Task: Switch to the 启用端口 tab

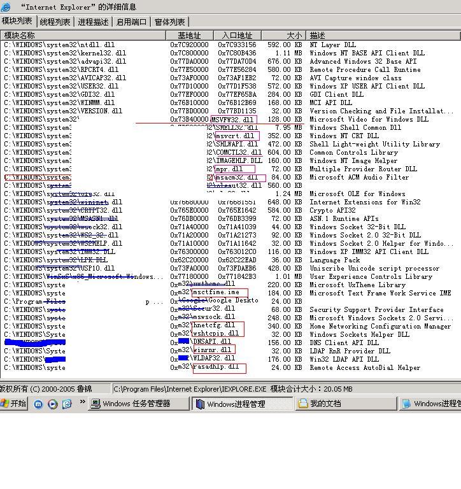Action: [x=131, y=22]
